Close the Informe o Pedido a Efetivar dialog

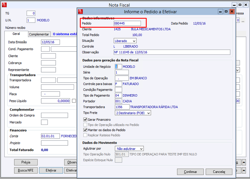[232, 12]
